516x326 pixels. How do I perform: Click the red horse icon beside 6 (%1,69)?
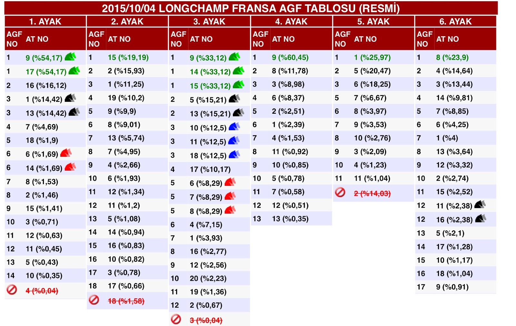tap(66, 152)
